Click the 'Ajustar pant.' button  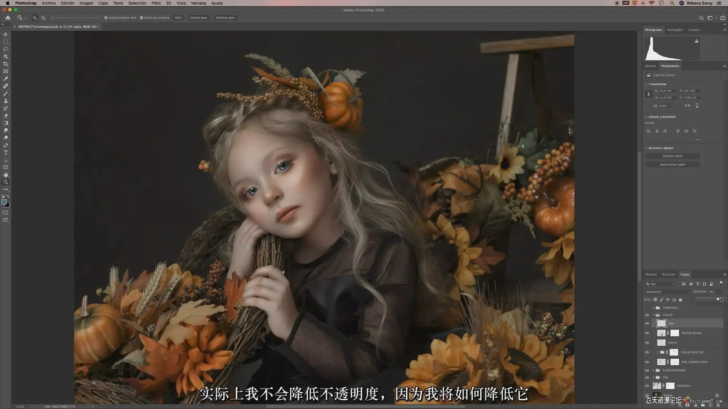point(199,18)
